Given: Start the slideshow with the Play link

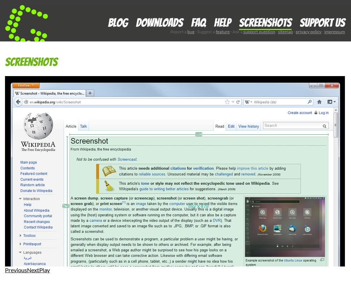Looking at the screenshot, I should point(44,270).
